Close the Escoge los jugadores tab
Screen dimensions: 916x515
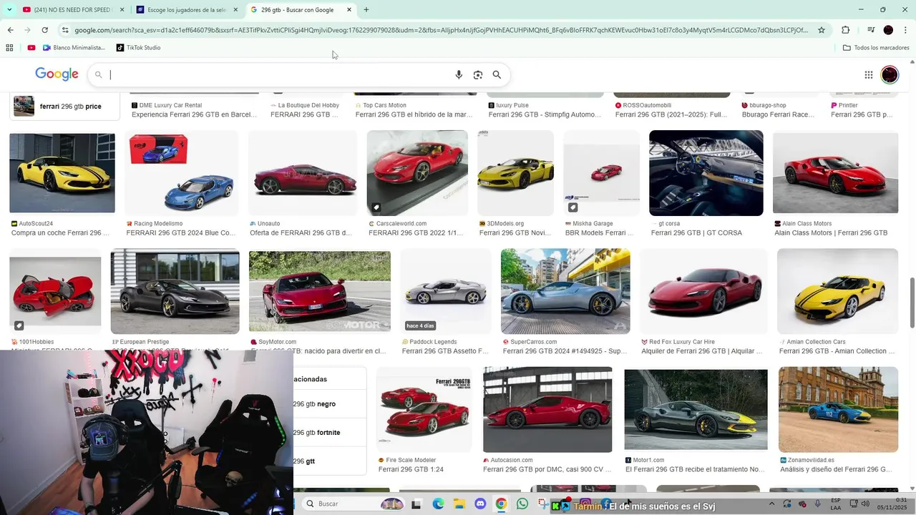235,10
